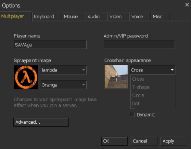Click the Admin/VIP password field
Viewport: 191px width, 149px height.
point(139,45)
